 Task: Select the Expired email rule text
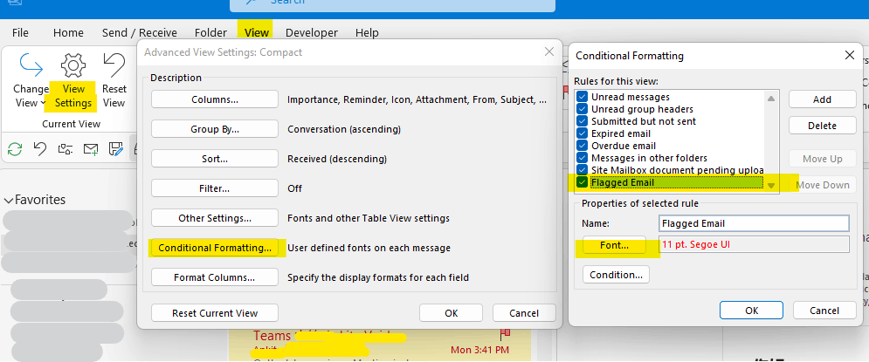pyautogui.click(x=621, y=133)
